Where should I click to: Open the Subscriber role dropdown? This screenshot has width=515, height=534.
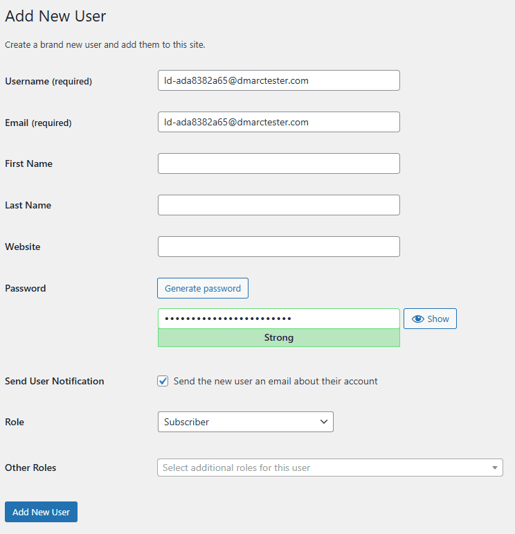tap(246, 422)
